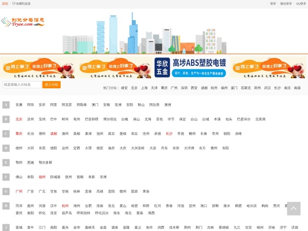
Task: Select 北京 in the B row
Action: point(19,119)
